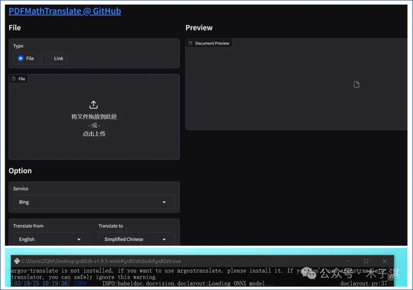Click the Document Preview tab label
Image resolution: width=413 pixels, height=290 pixels.
(212, 43)
